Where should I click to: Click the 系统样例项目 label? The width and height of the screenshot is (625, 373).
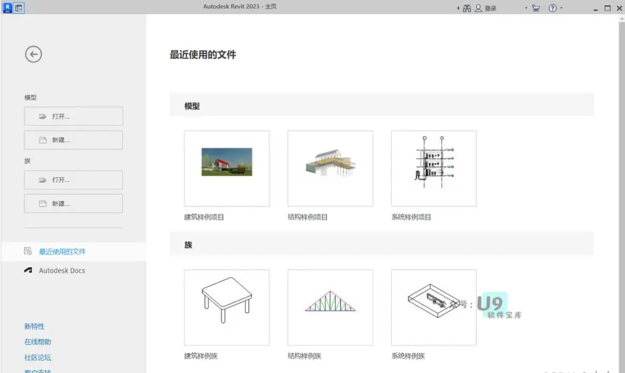coord(411,217)
